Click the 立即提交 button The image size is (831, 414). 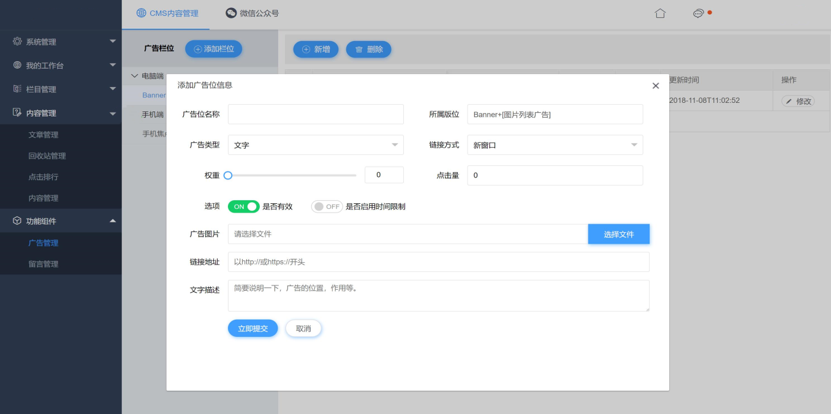pyautogui.click(x=252, y=329)
